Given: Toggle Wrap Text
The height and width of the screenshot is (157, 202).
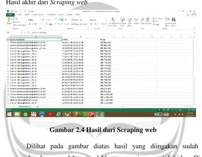Looking at the screenshot, I should pos(77,20).
